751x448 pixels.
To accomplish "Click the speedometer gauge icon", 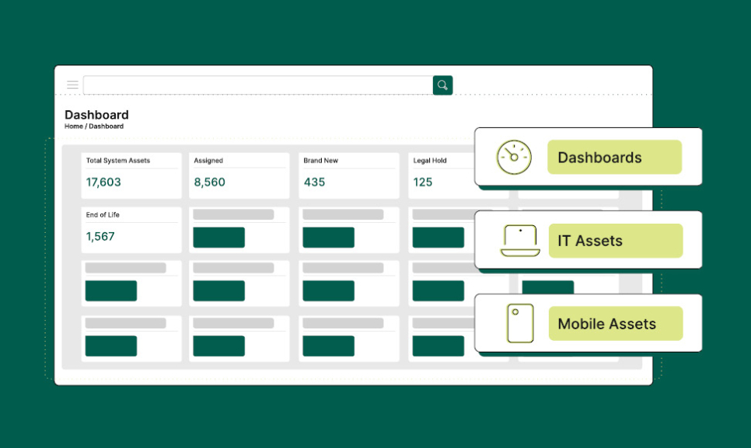I will 513,157.
